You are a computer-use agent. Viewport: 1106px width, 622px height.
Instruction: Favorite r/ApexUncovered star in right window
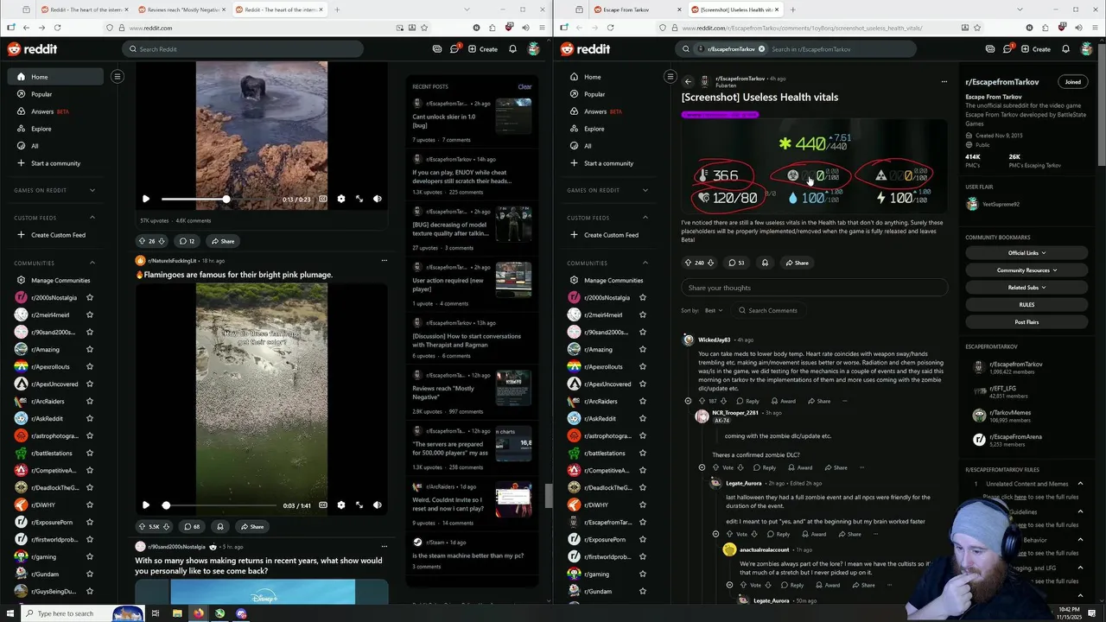click(643, 384)
